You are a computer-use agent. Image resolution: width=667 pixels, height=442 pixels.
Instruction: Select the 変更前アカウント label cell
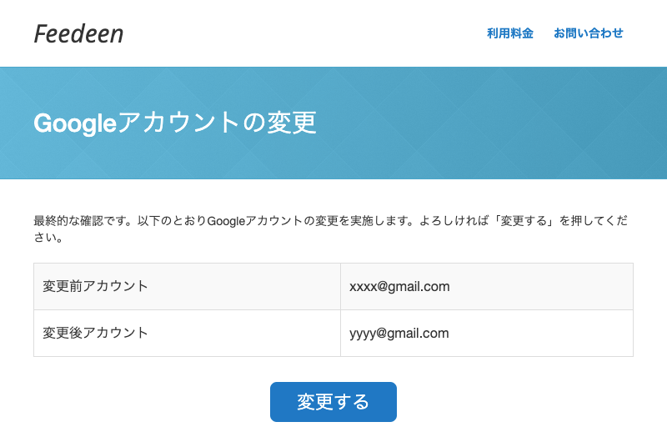tap(95, 286)
